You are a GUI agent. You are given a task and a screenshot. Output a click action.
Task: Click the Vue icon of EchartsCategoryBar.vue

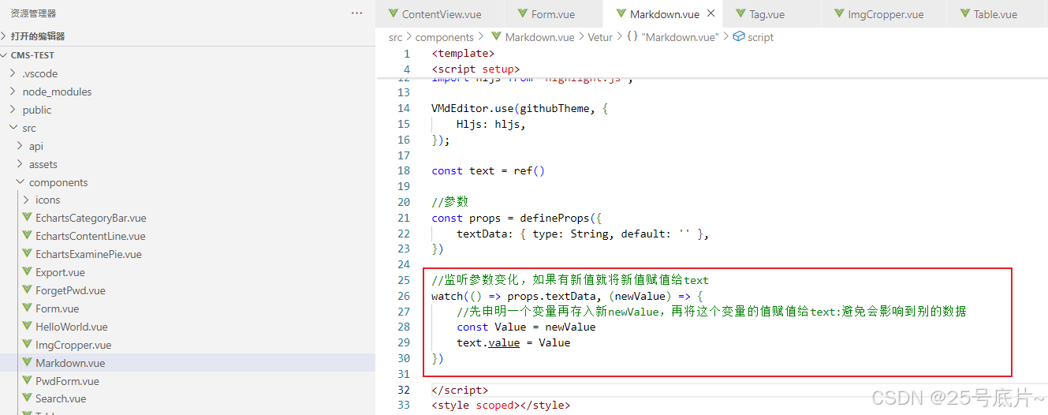coord(28,218)
